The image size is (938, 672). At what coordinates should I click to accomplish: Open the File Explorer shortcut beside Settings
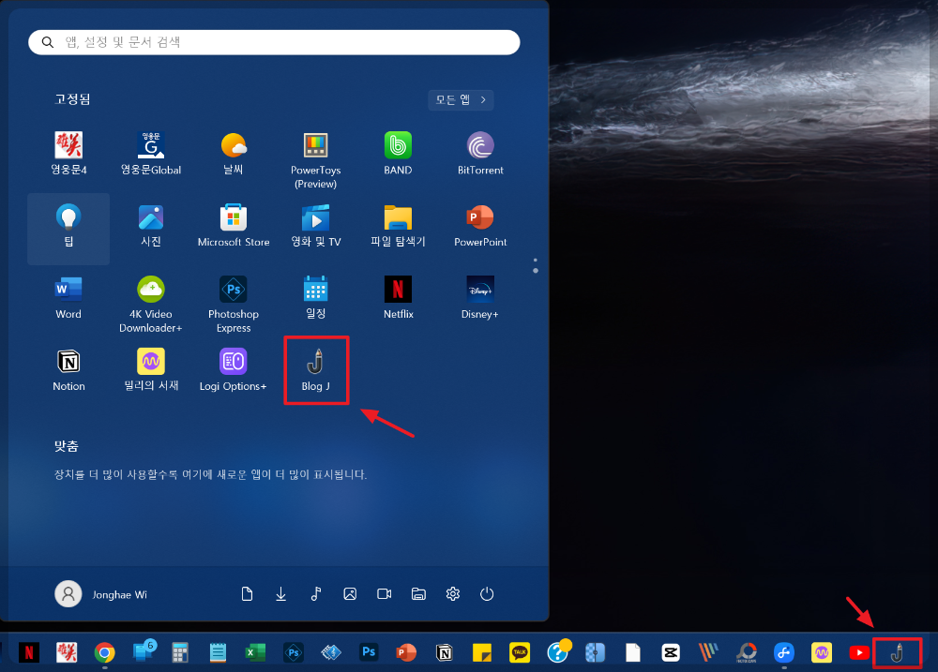pyautogui.click(x=418, y=593)
